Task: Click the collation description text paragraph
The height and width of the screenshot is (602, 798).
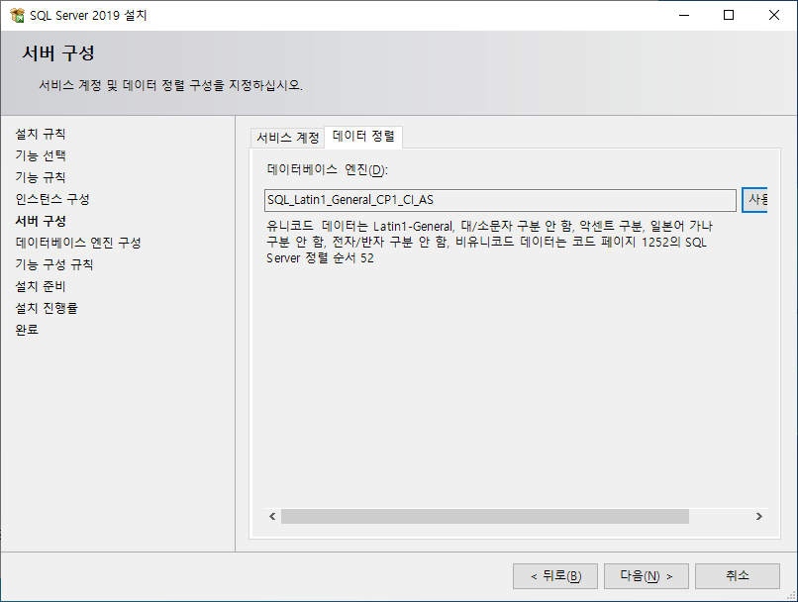Action: point(489,242)
